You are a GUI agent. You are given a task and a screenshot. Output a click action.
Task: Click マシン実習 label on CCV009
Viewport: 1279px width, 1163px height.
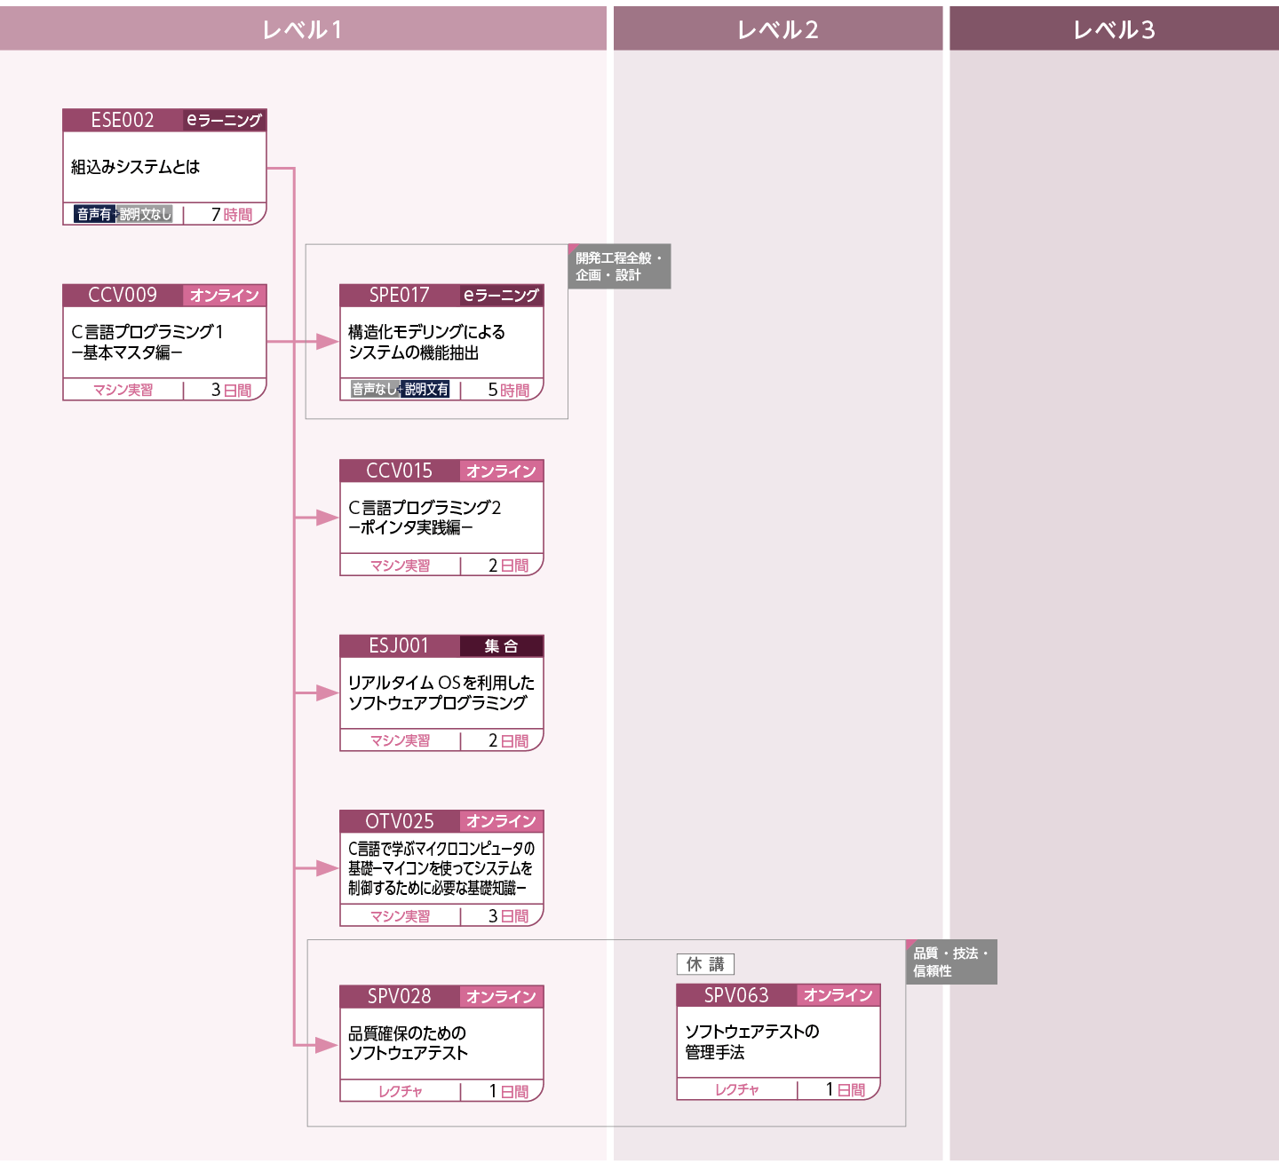(123, 390)
